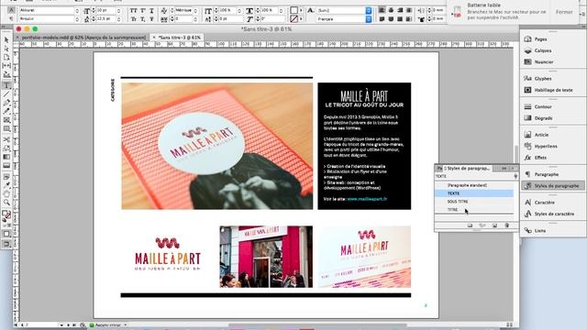
Task: Switch to character formatting controls mode
Action: (11, 10)
